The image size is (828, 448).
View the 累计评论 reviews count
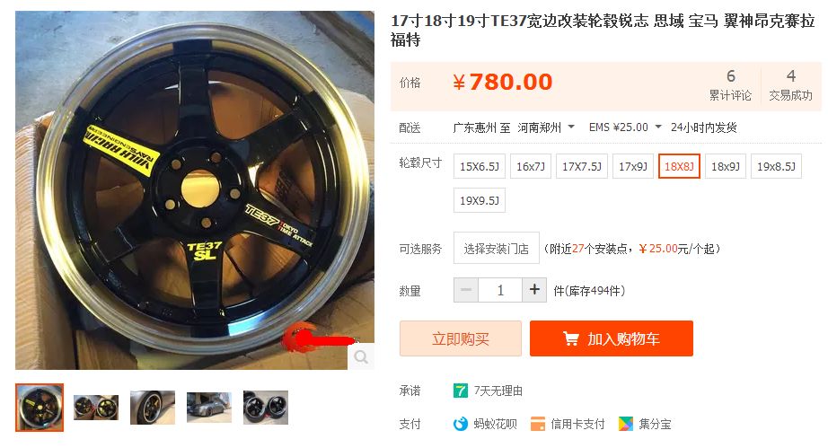click(x=730, y=85)
